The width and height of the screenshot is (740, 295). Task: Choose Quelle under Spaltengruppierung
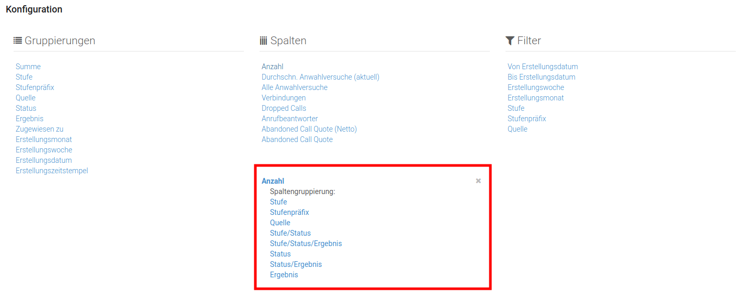(x=280, y=223)
